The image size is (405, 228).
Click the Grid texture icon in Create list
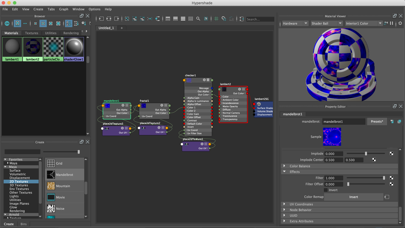coord(51,163)
